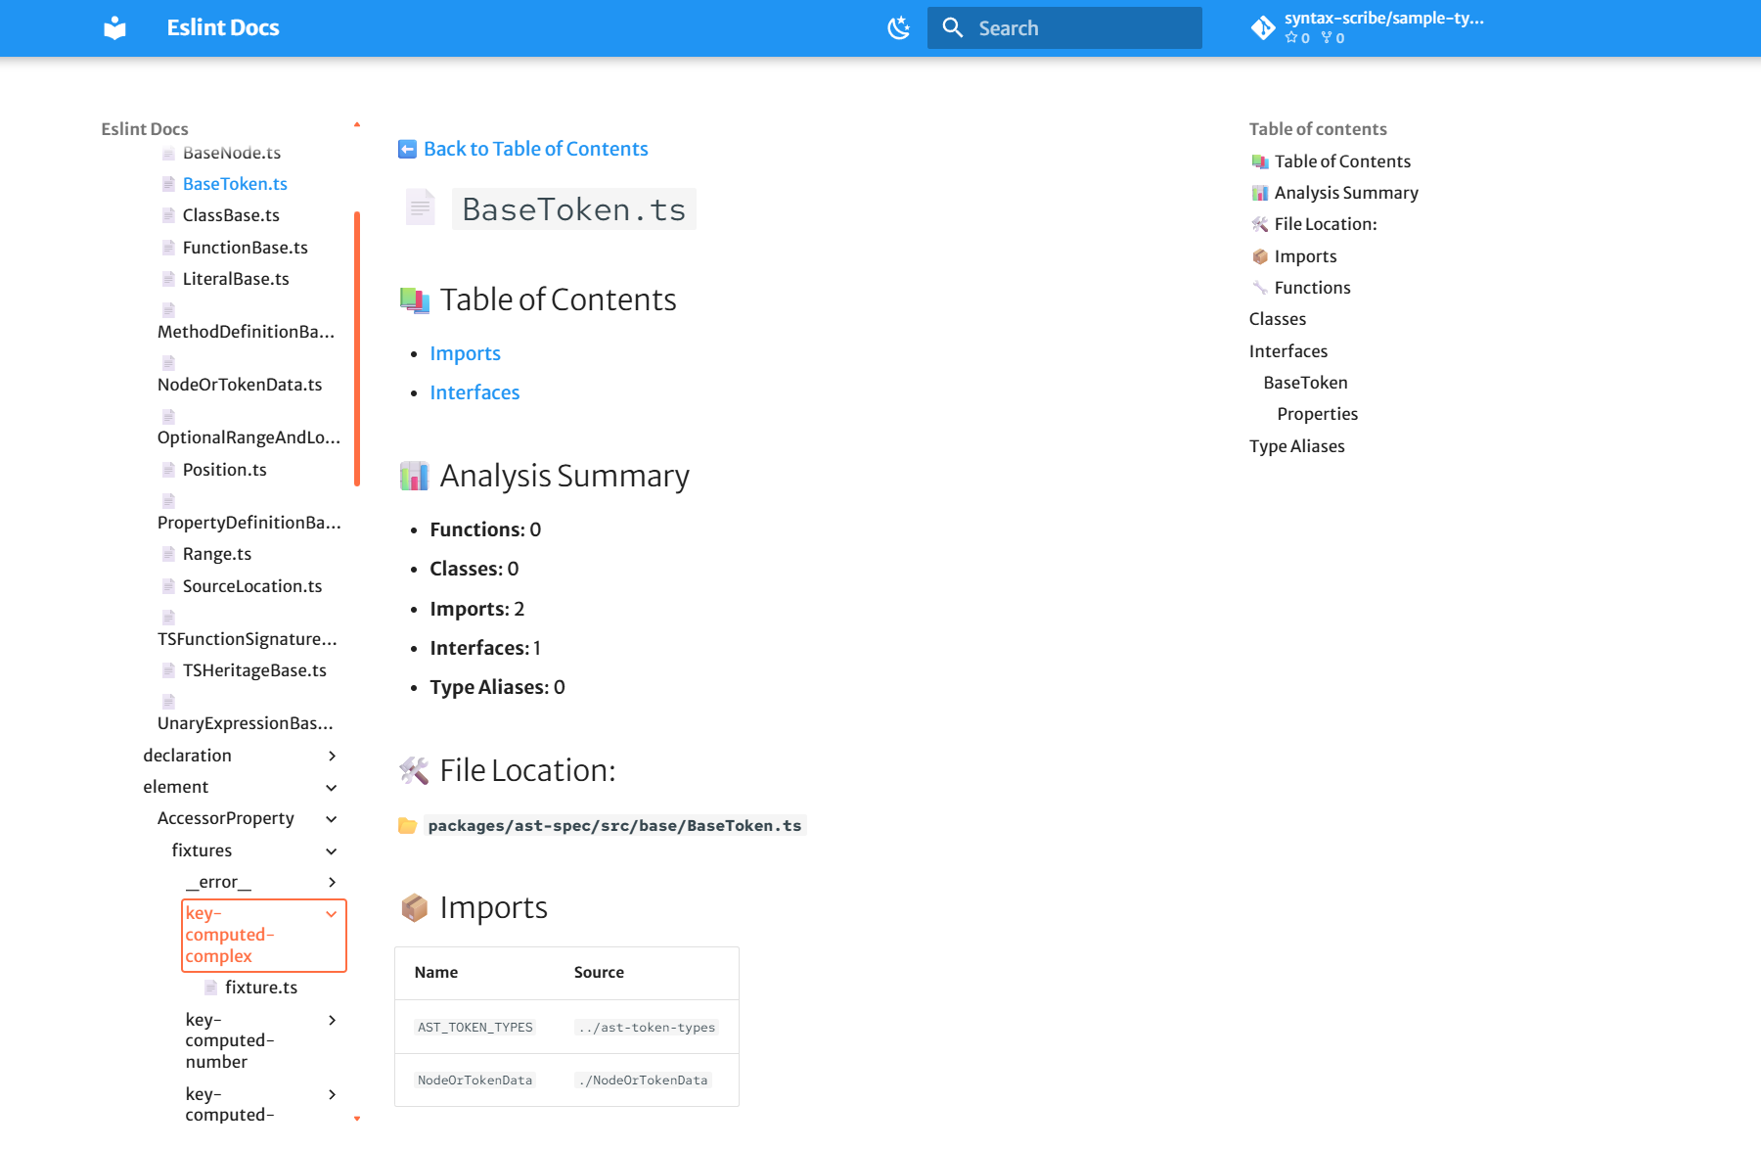
Task: Click the Eslint Docs logo icon
Action: coord(115,27)
